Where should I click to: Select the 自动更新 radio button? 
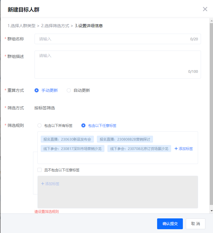tap(69, 90)
